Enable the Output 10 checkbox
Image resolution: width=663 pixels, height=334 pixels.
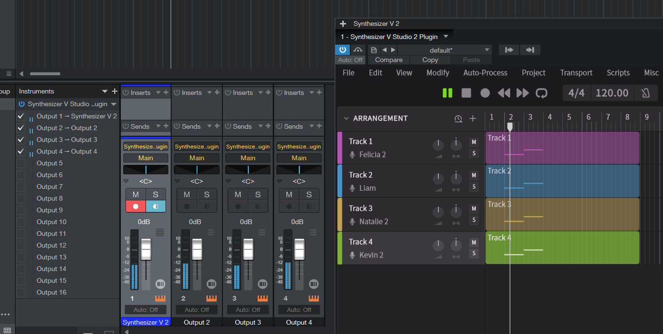pos(21,222)
